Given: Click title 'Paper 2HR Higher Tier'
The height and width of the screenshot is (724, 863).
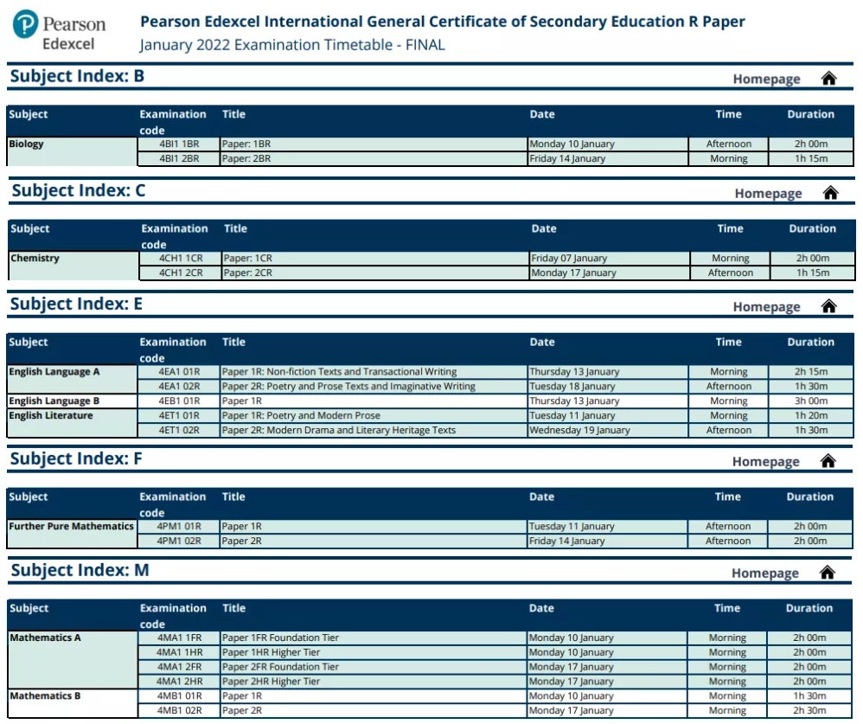Looking at the screenshot, I should (271, 682).
